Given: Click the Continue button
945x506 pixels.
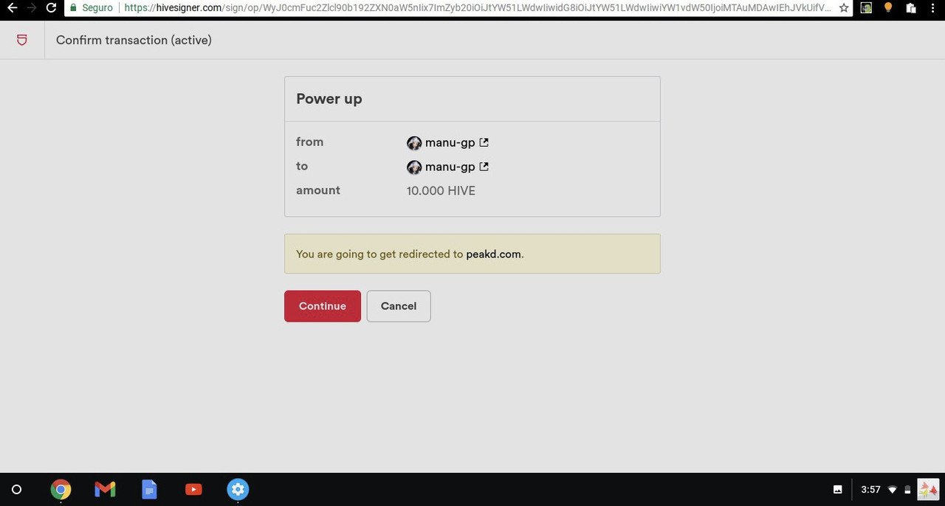Looking at the screenshot, I should tap(323, 306).
